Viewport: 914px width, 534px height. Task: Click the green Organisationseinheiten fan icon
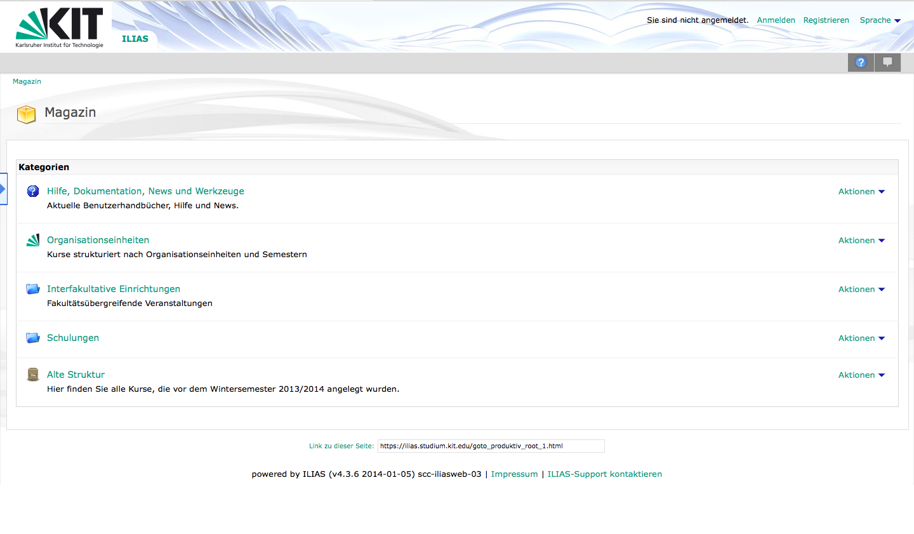click(33, 240)
